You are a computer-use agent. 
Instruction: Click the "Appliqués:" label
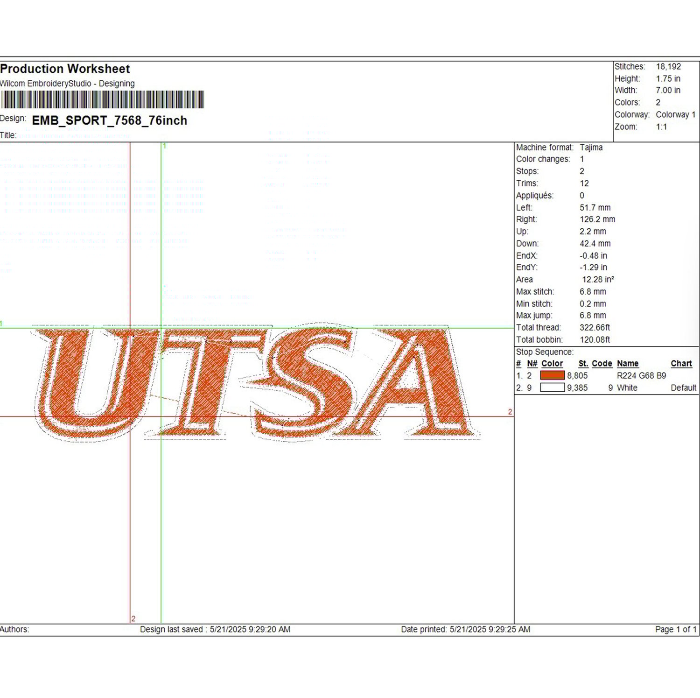pos(535,196)
